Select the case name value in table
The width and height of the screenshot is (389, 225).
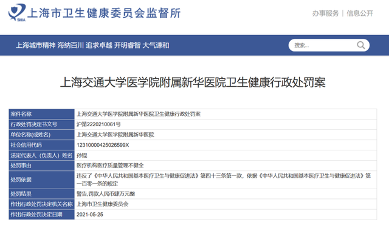(139, 114)
